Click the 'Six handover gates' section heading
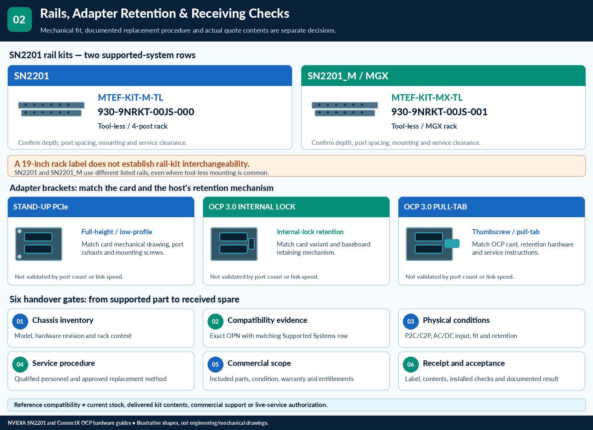Viewport: 593px width, 430px height. coord(125,299)
